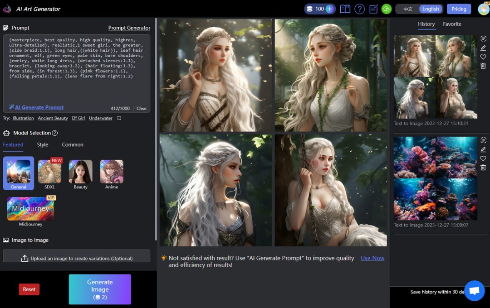Favorite the coral reef history entry
490x308 pixels.
click(483, 159)
